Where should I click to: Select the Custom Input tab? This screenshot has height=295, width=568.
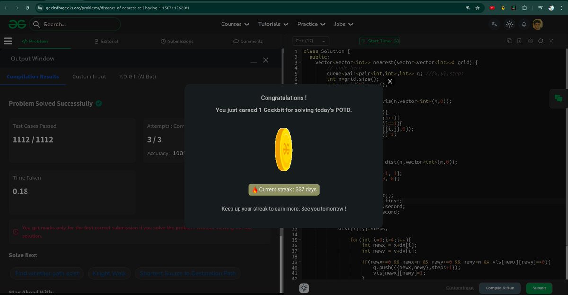tap(89, 76)
